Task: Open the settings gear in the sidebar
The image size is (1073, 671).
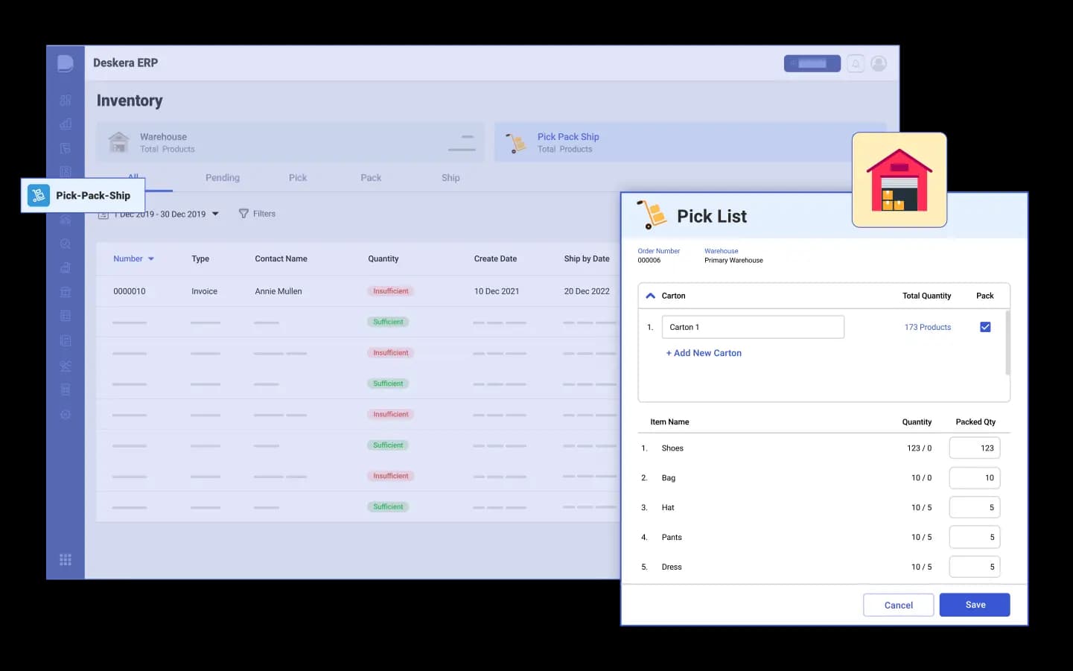Action: click(x=66, y=414)
